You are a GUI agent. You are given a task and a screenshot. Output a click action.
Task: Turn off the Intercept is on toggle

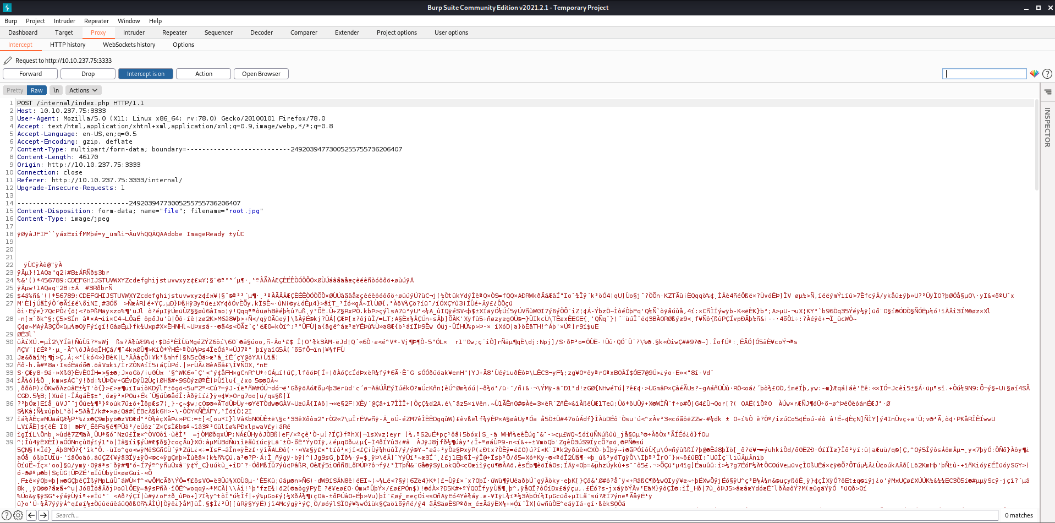click(x=145, y=74)
